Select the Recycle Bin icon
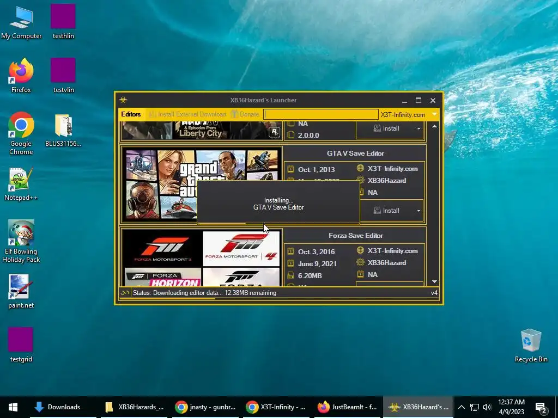The image size is (558, 418). point(531,346)
